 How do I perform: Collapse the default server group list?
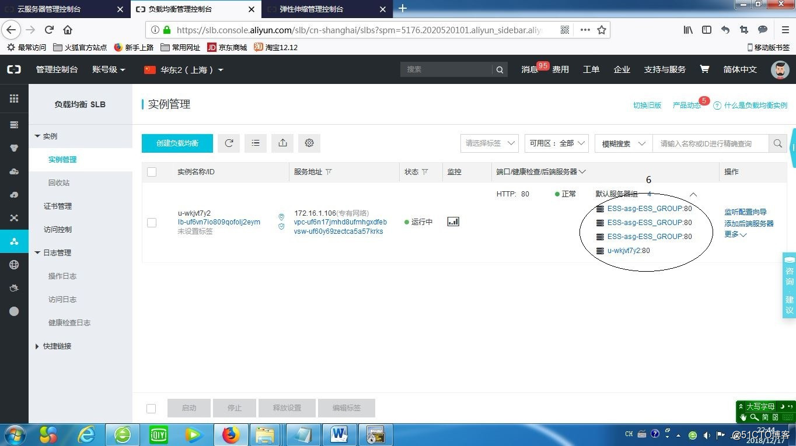[693, 194]
